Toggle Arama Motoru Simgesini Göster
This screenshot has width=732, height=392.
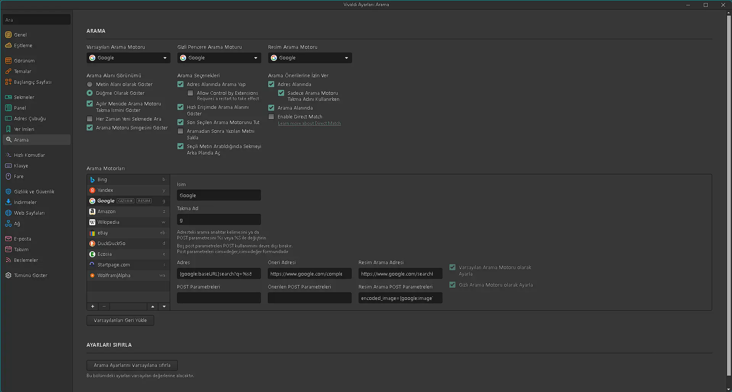click(90, 127)
